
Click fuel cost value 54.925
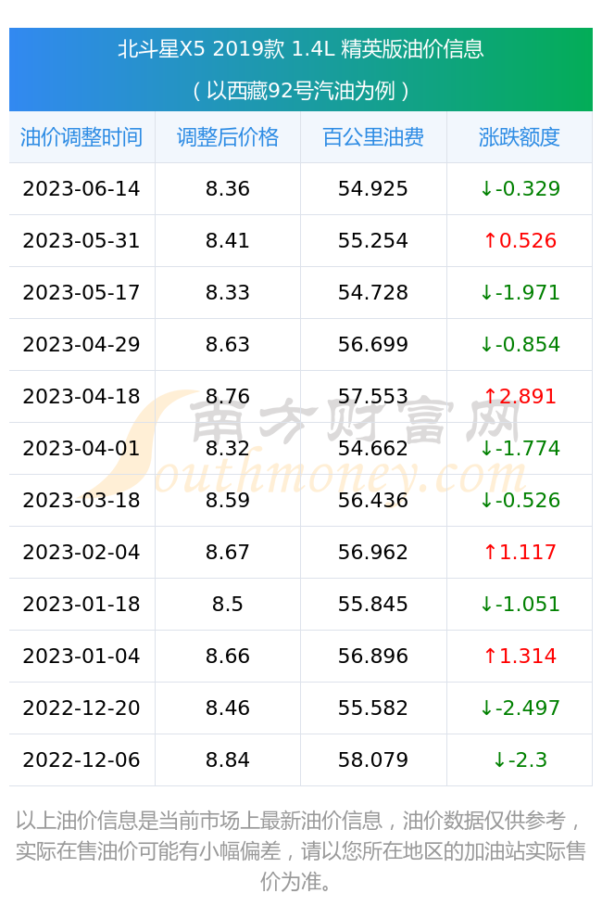point(373,189)
